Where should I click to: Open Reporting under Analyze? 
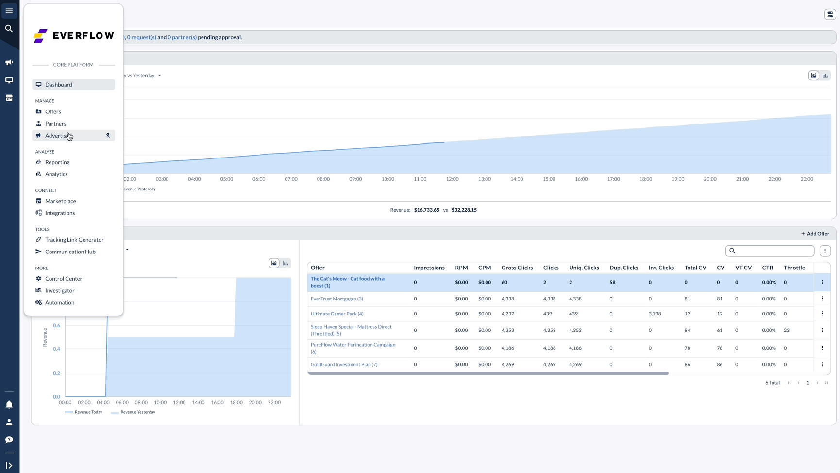pos(73,162)
